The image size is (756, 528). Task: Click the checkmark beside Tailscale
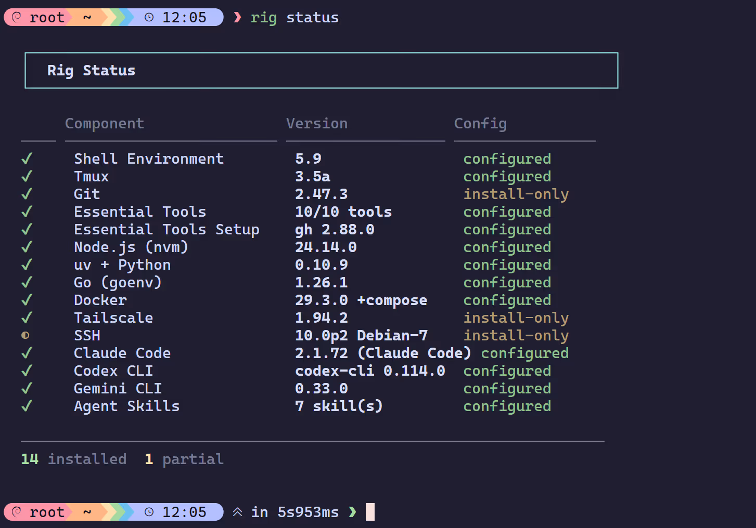click(27, 318)
